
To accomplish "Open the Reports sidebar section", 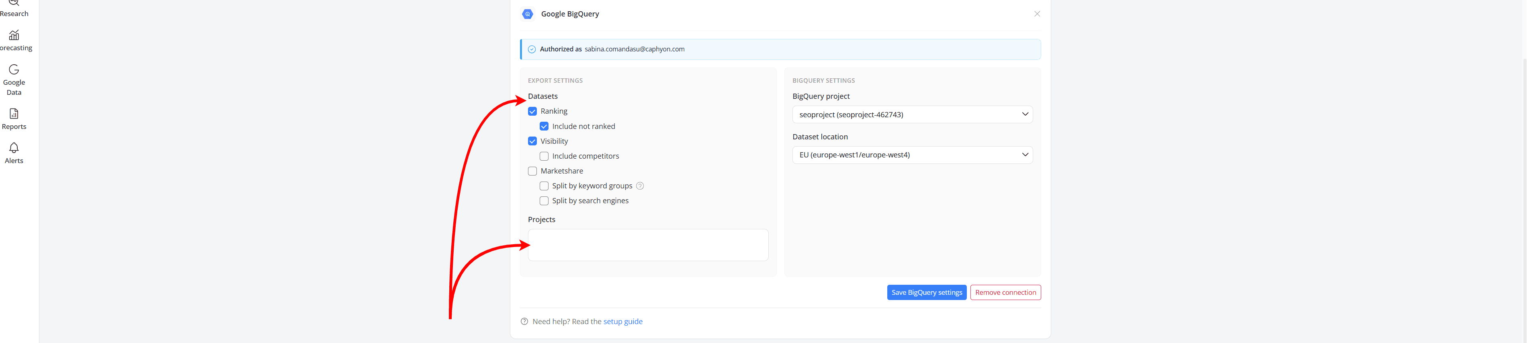I will 14,119.
